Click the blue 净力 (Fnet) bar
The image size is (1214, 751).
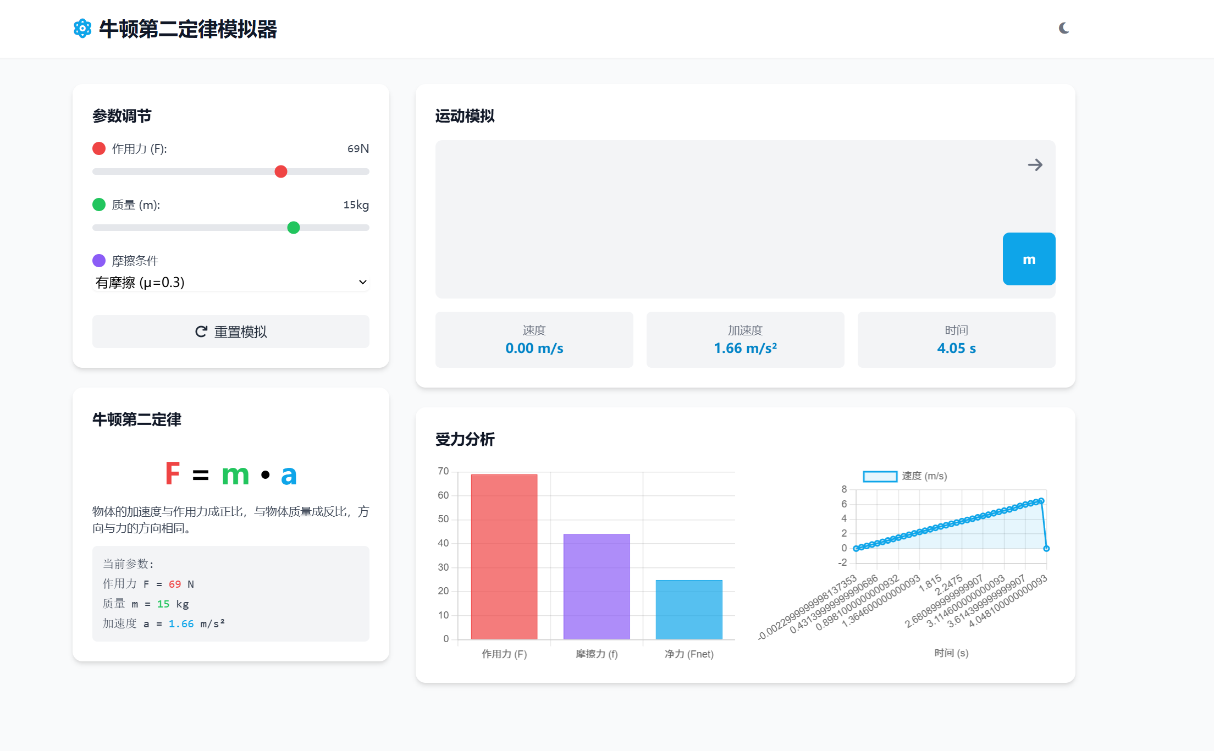(x=688, y=609)
